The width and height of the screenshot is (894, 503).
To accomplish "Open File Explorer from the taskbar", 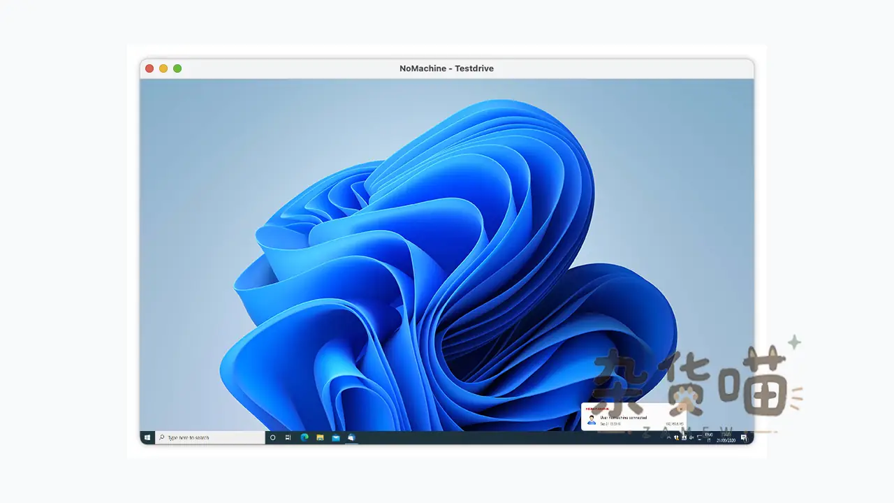I will [x=320, y=437].
